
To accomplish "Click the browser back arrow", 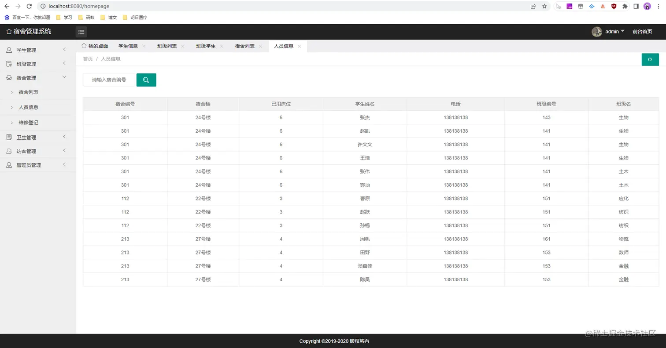I will pyautogui.click(x=7, y=7).
